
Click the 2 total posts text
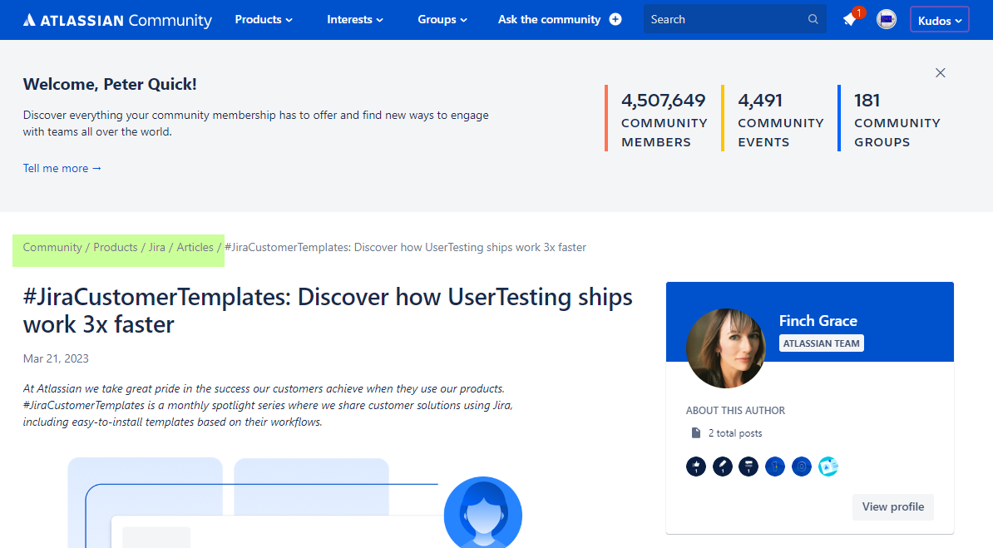click(735, 433)
